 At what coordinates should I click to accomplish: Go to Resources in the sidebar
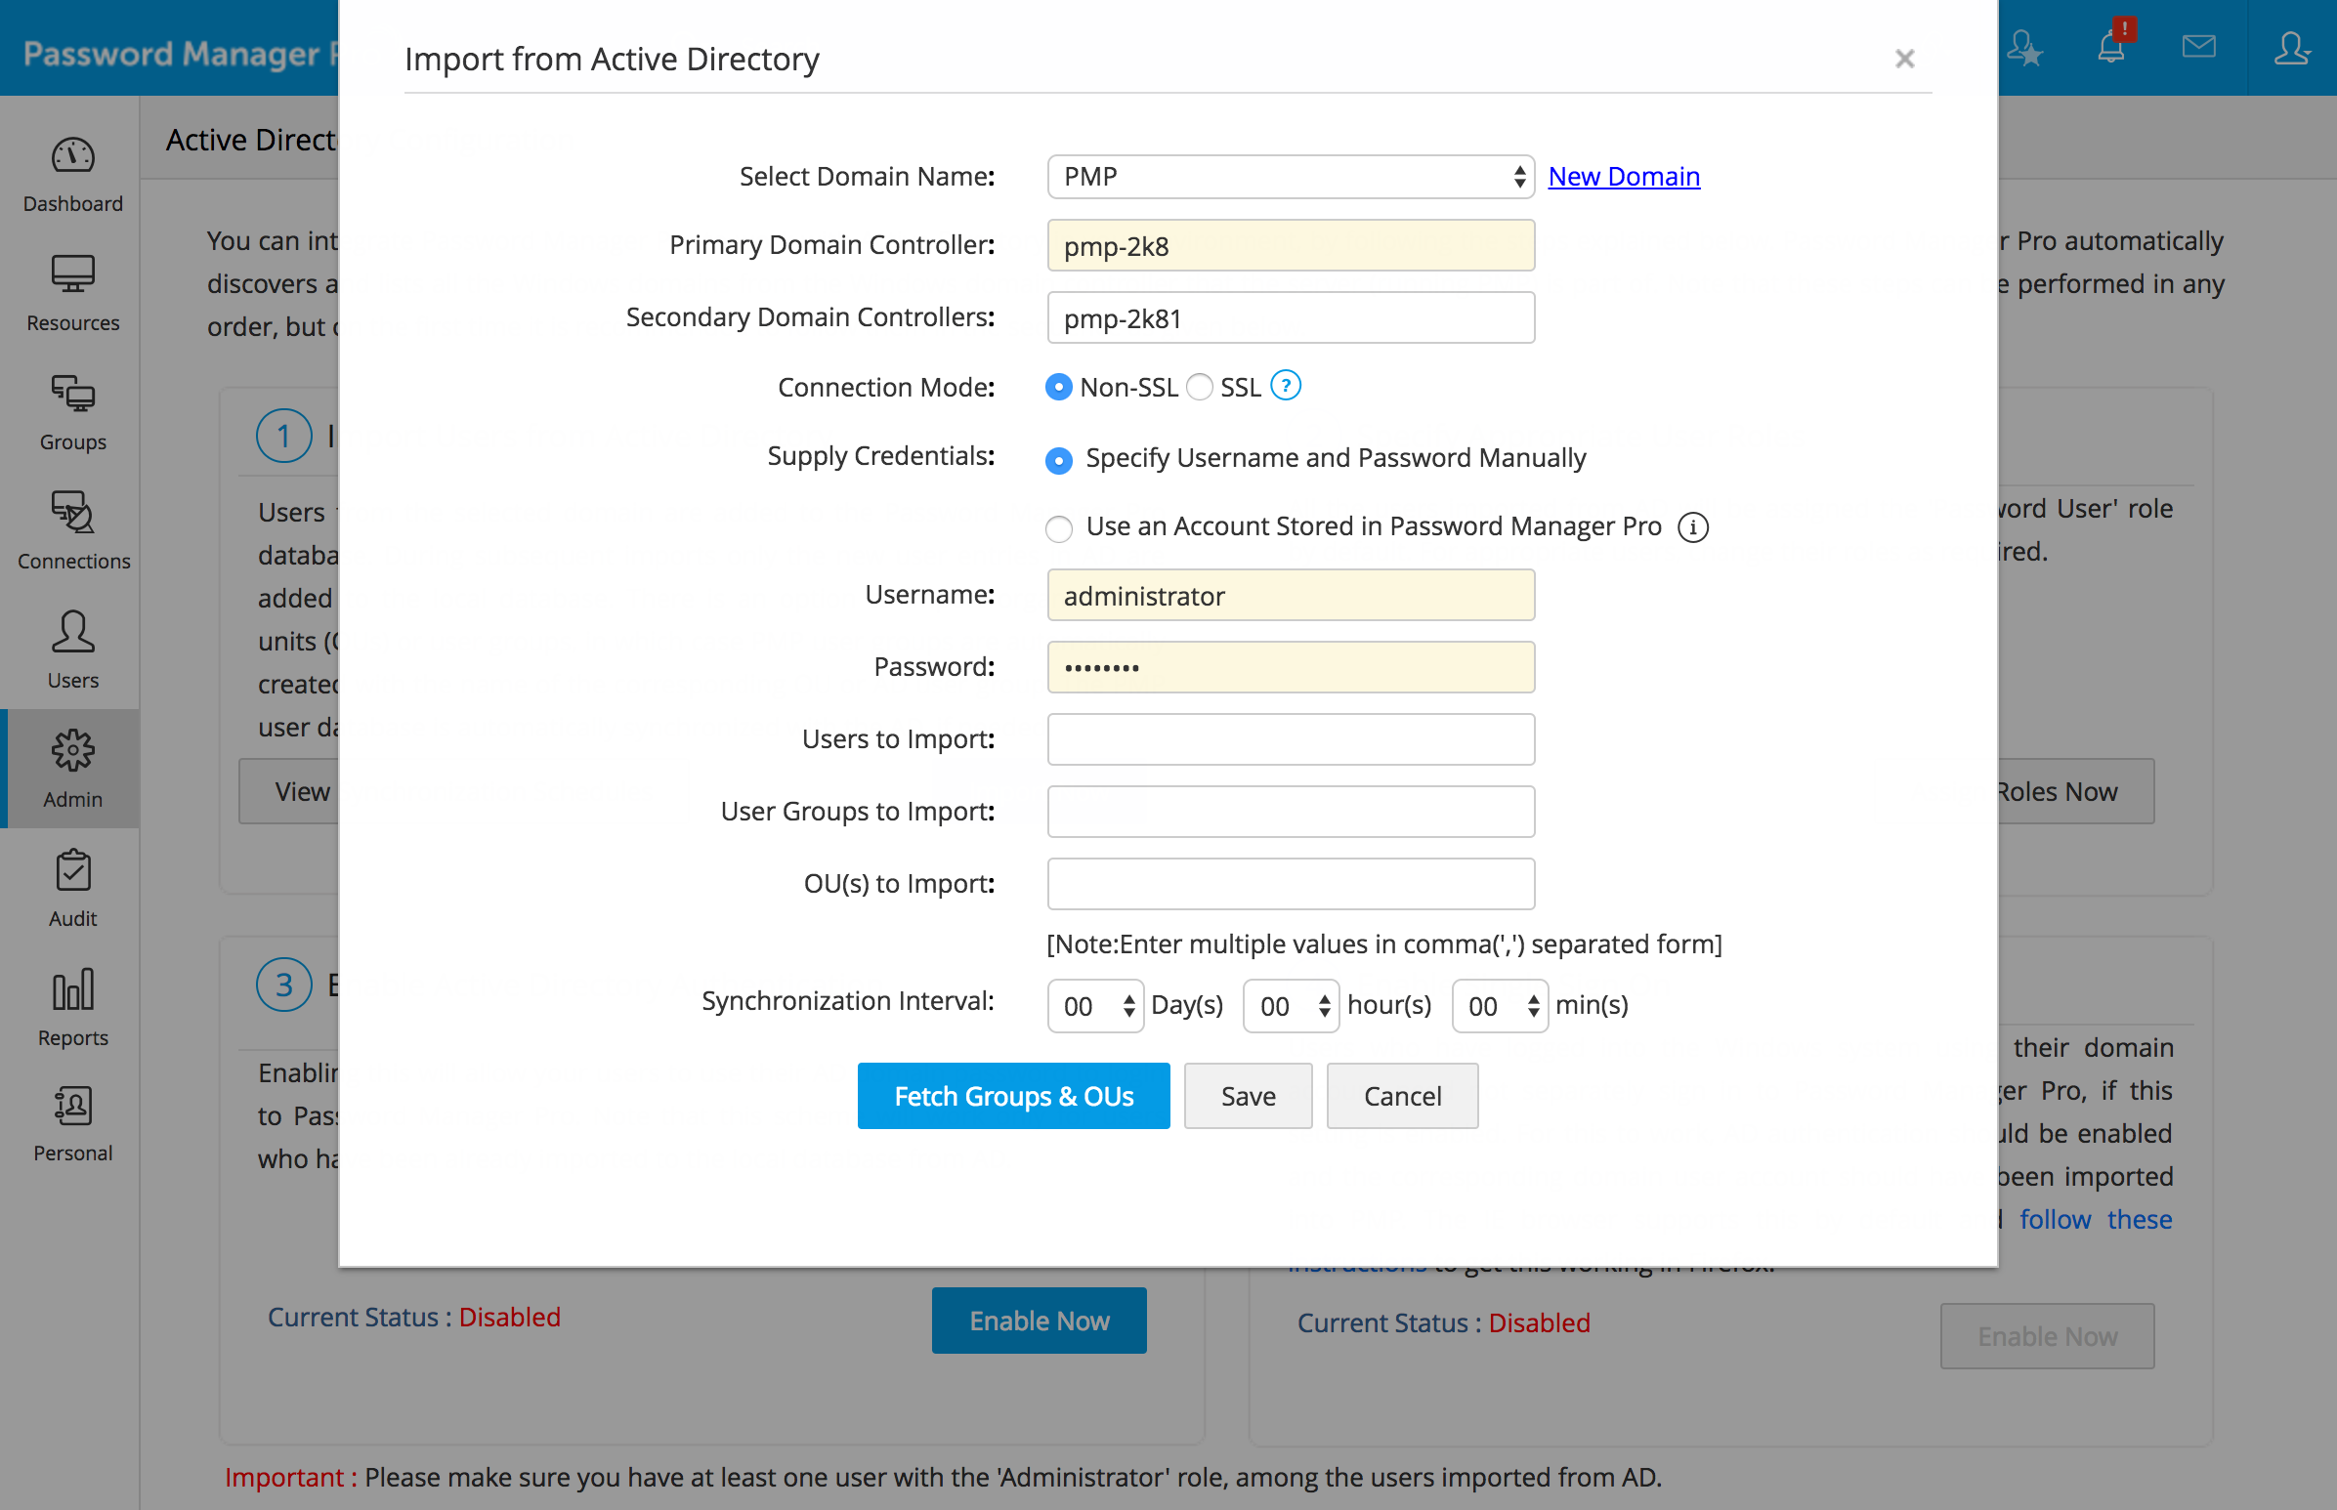click(72, 292)
